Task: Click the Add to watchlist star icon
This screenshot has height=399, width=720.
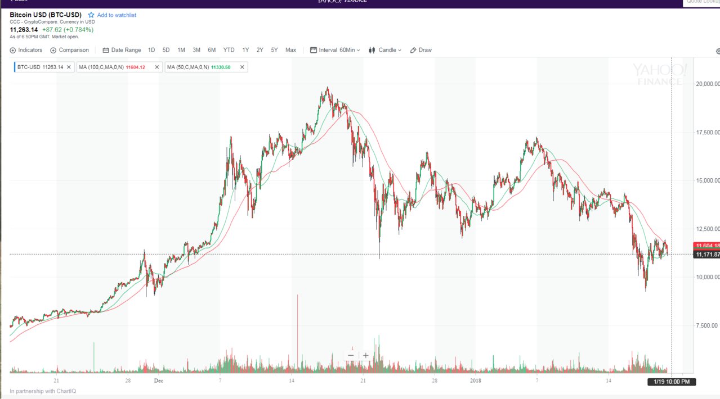Action: [91, 15]
